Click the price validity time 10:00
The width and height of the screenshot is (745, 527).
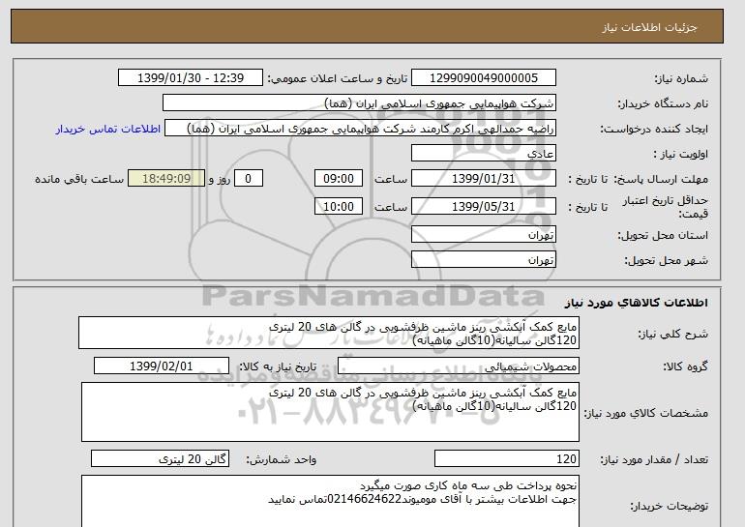point(339,207)
